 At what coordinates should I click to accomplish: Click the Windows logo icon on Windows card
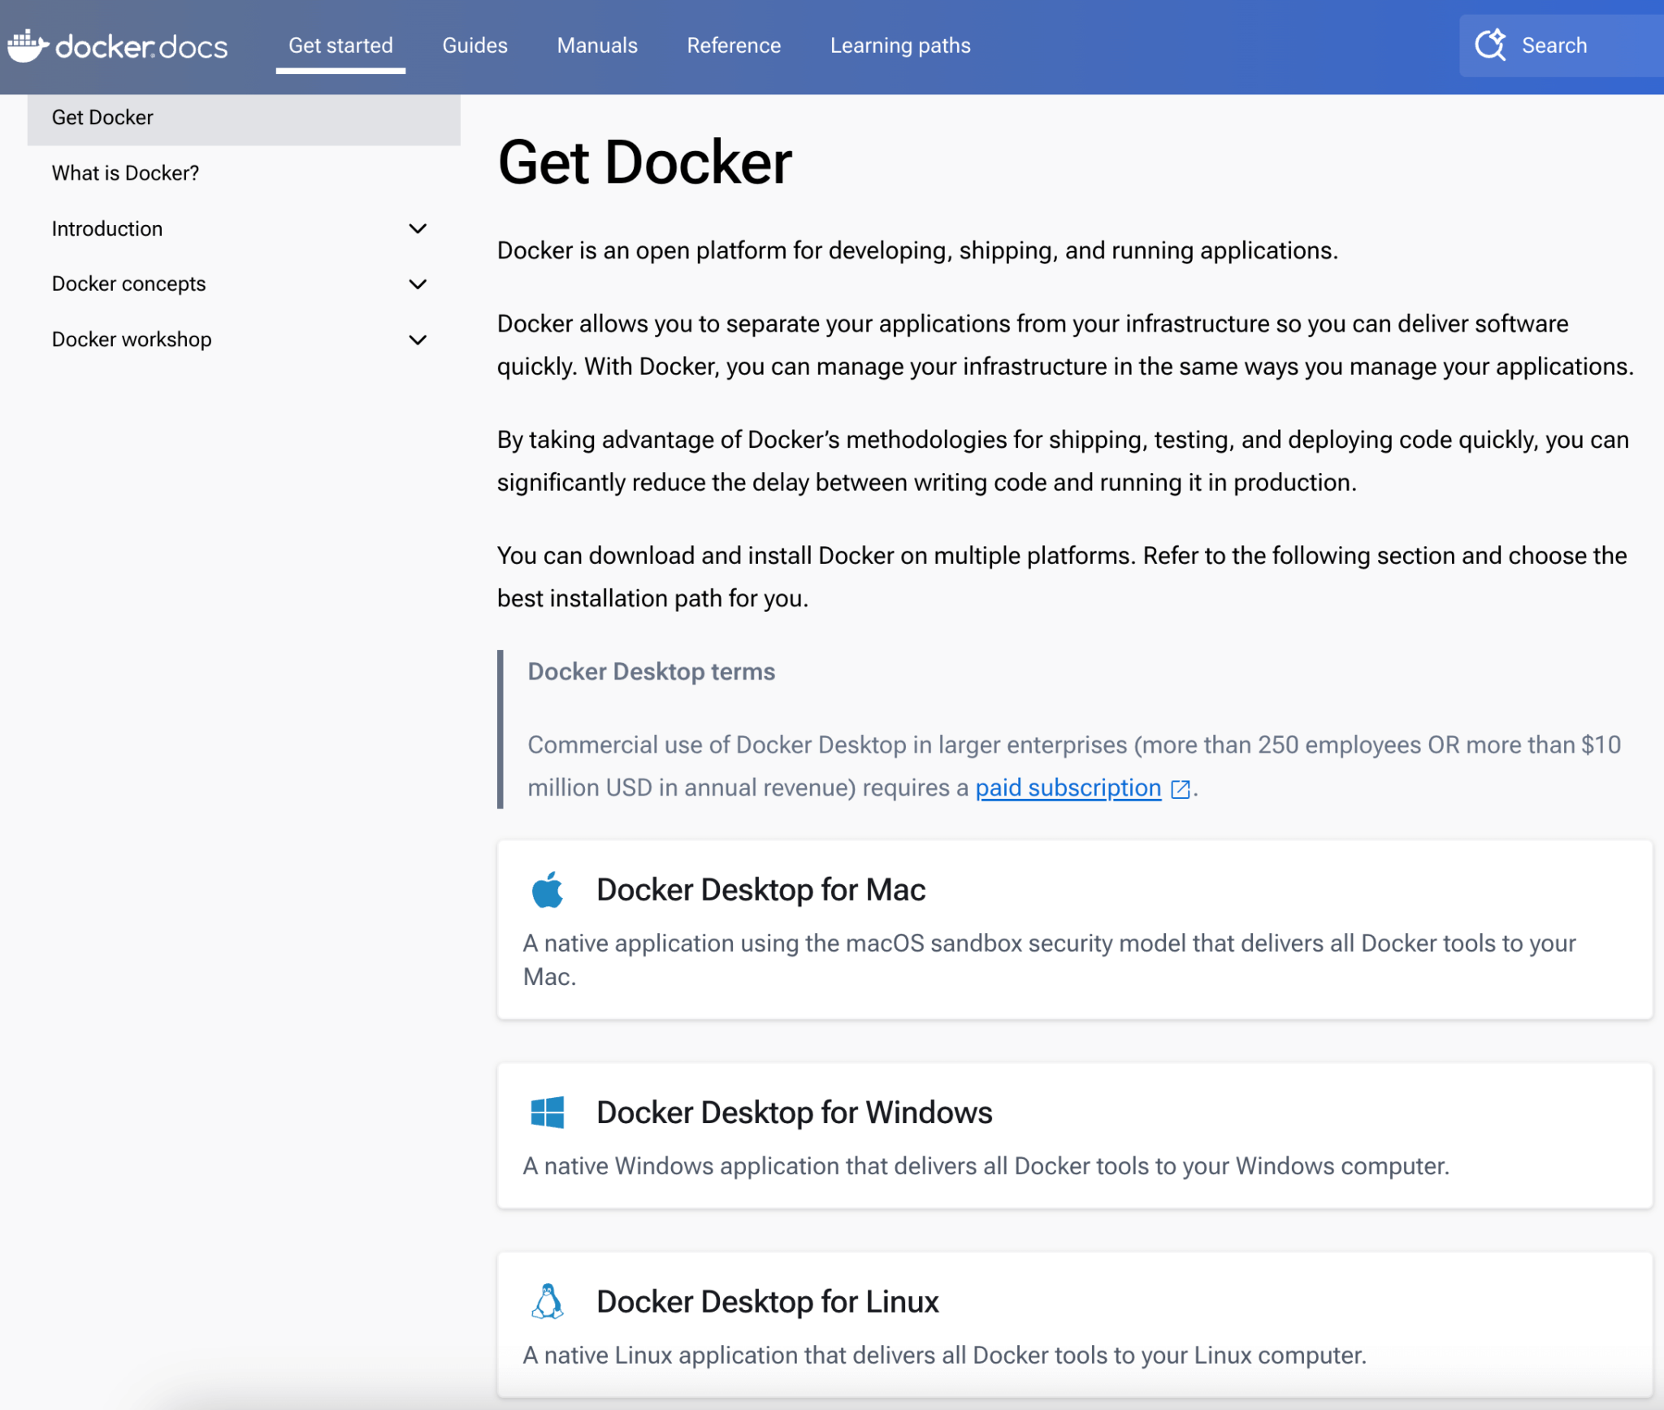[x=548, y=1112]
